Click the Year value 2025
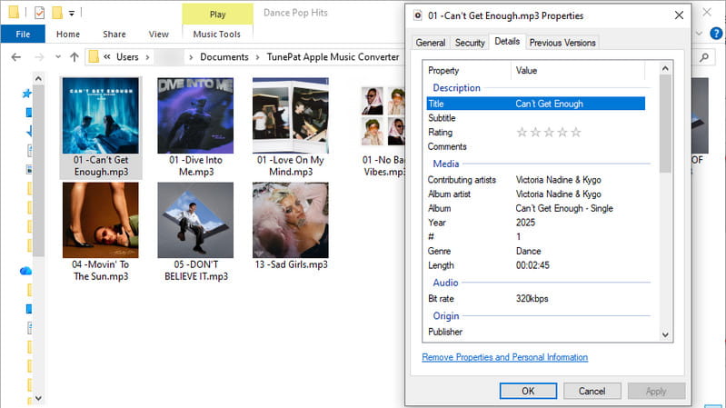This screenshot has width=726, height=408. [x=525, y=223]
